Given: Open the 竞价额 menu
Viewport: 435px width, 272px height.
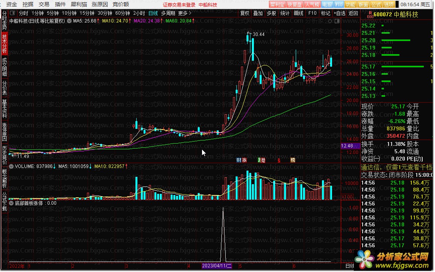Looking at the screenshot, I should pyautogui.click(x=121, y=4).
